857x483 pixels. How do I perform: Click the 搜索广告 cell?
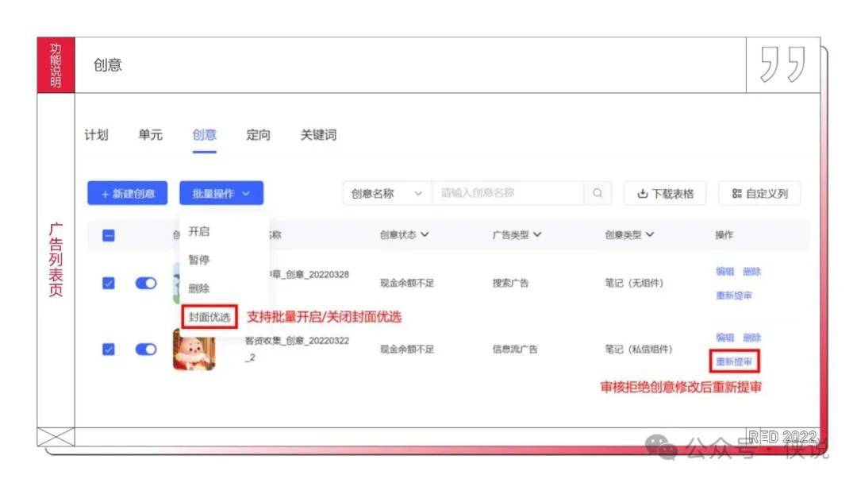510,283
